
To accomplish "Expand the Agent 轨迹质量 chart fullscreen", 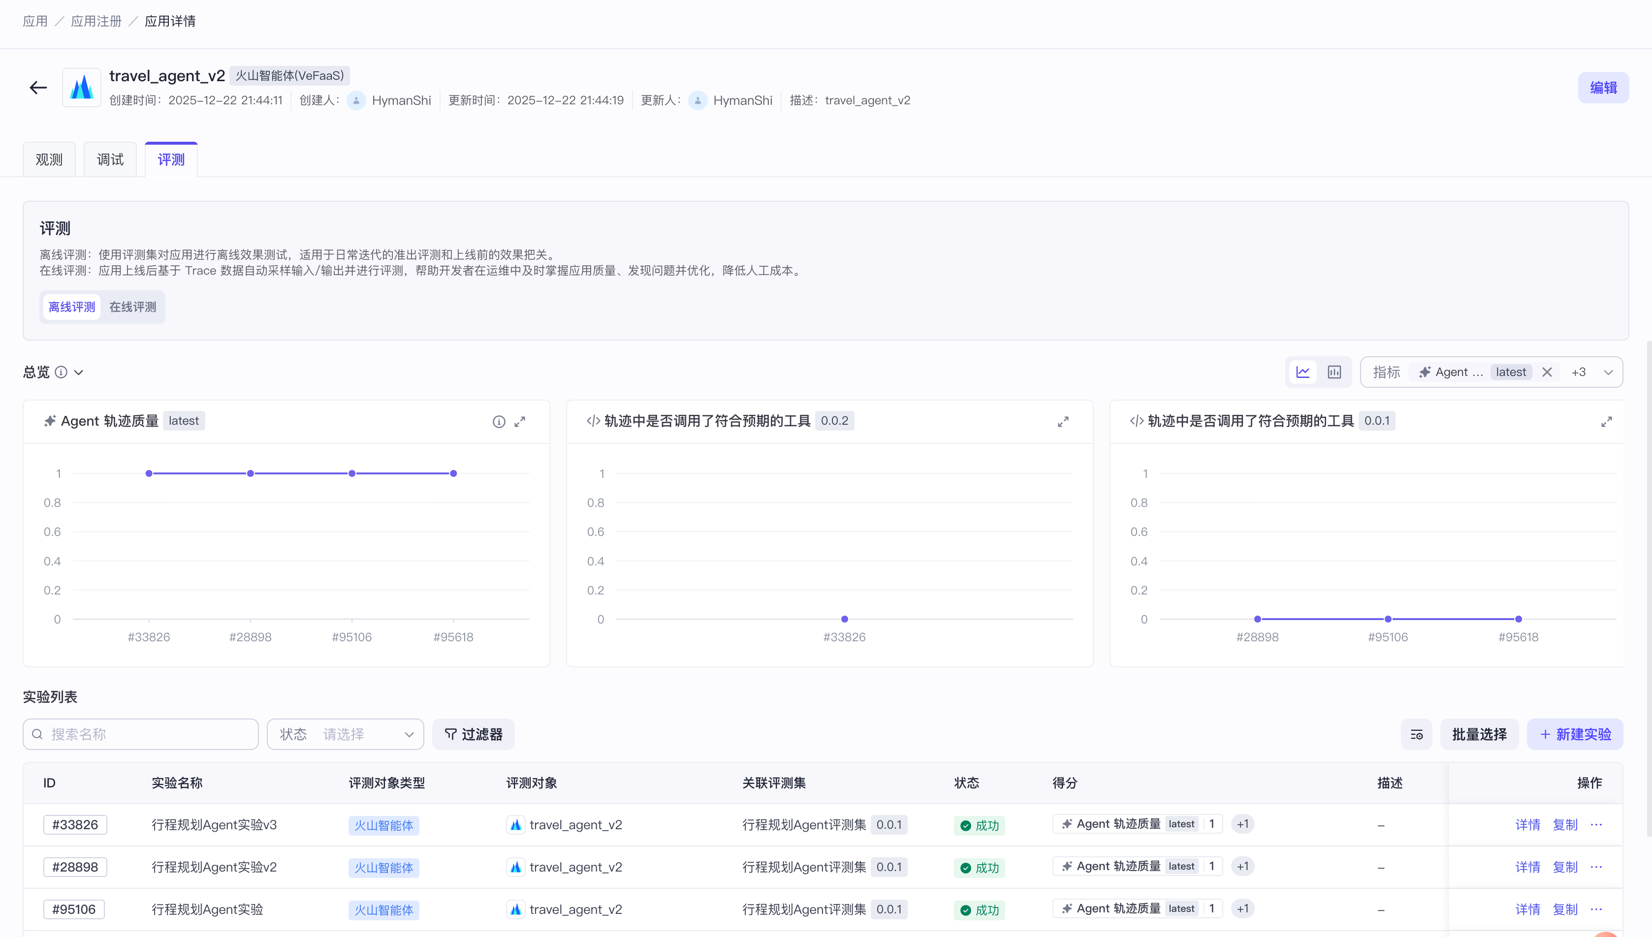I will (x=520, y=422).
